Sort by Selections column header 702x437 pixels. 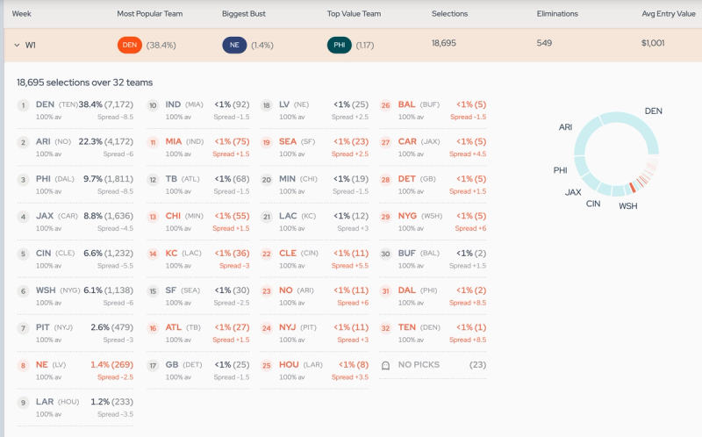[449, 14]
